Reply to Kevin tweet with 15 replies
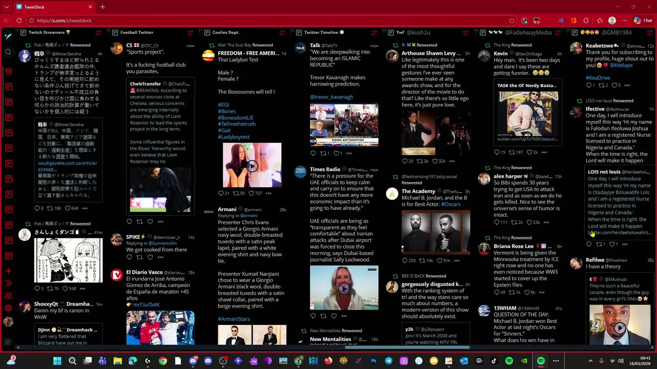Image resolution: width=657 pixels, height=369 pixels. pyautogui.click(x=496, y=152)
